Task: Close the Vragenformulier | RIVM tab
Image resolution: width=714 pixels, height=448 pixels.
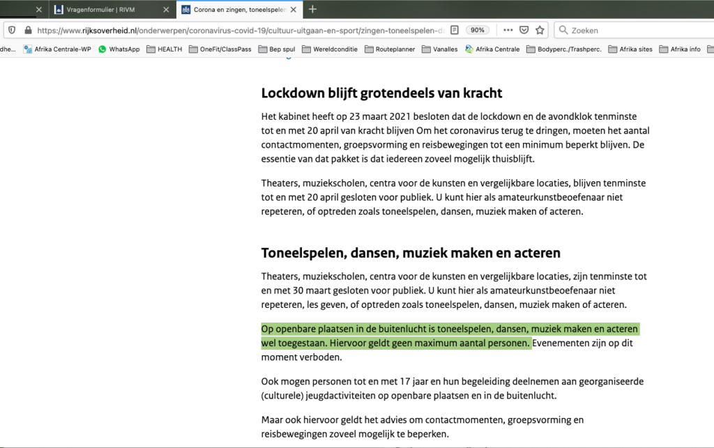Action: (166, 9)
